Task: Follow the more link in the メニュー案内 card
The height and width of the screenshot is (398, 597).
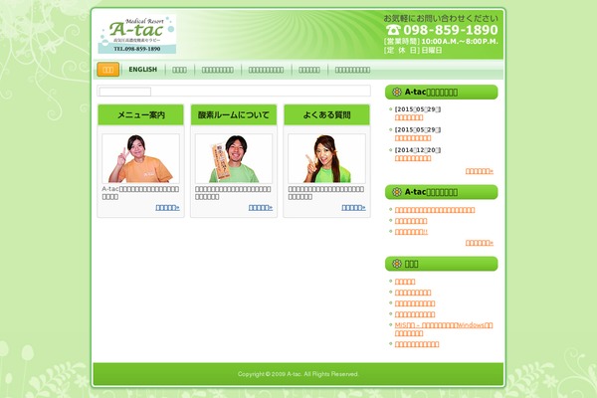Action: tap(167, 208)
